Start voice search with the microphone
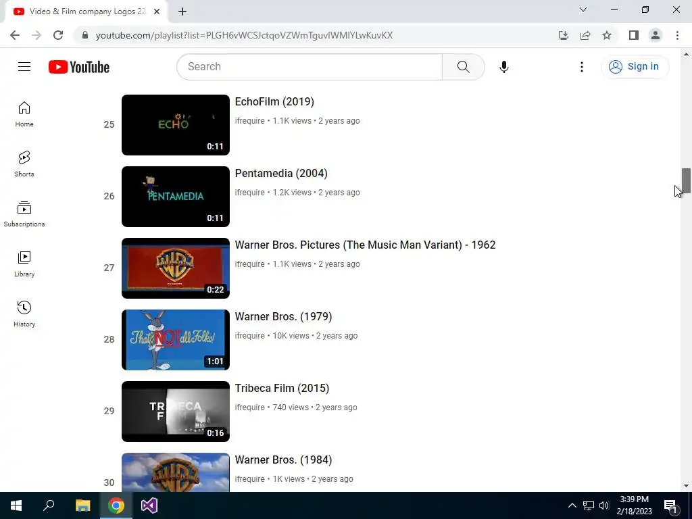The image size is (692, 519). pyautogui.click(x=503, y=67)
